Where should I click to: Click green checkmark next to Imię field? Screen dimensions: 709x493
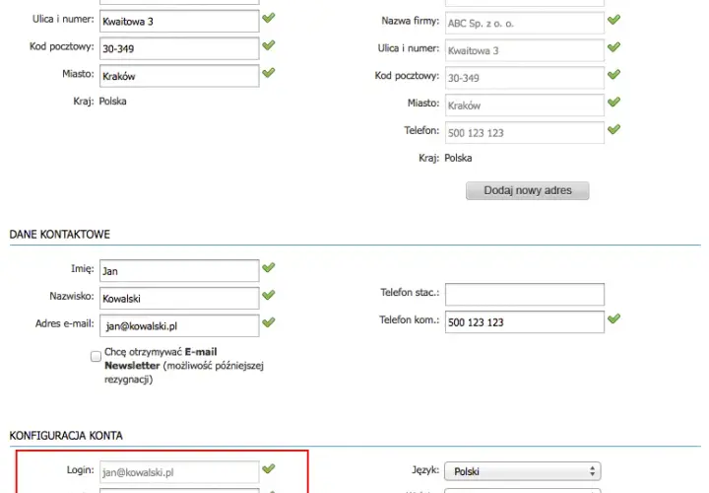point(269,267)
